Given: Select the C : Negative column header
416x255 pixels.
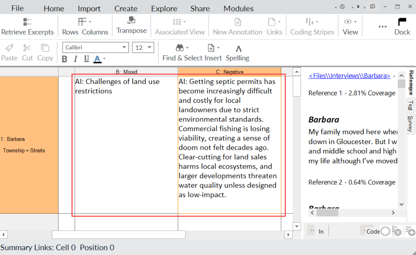Looking at the screenshot, I should coord(230,72).
